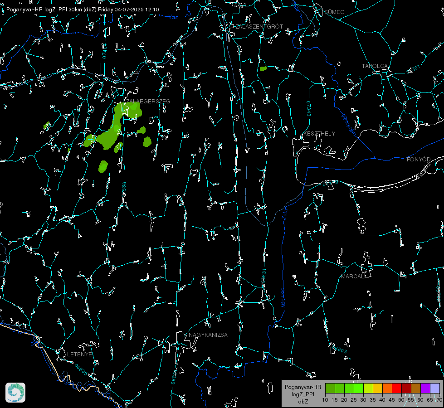Image resolution: width=444 pixels, height=408 pixels.
Task: Click the 45-50 dBZ red legend swatch
Action: point(397,388)
